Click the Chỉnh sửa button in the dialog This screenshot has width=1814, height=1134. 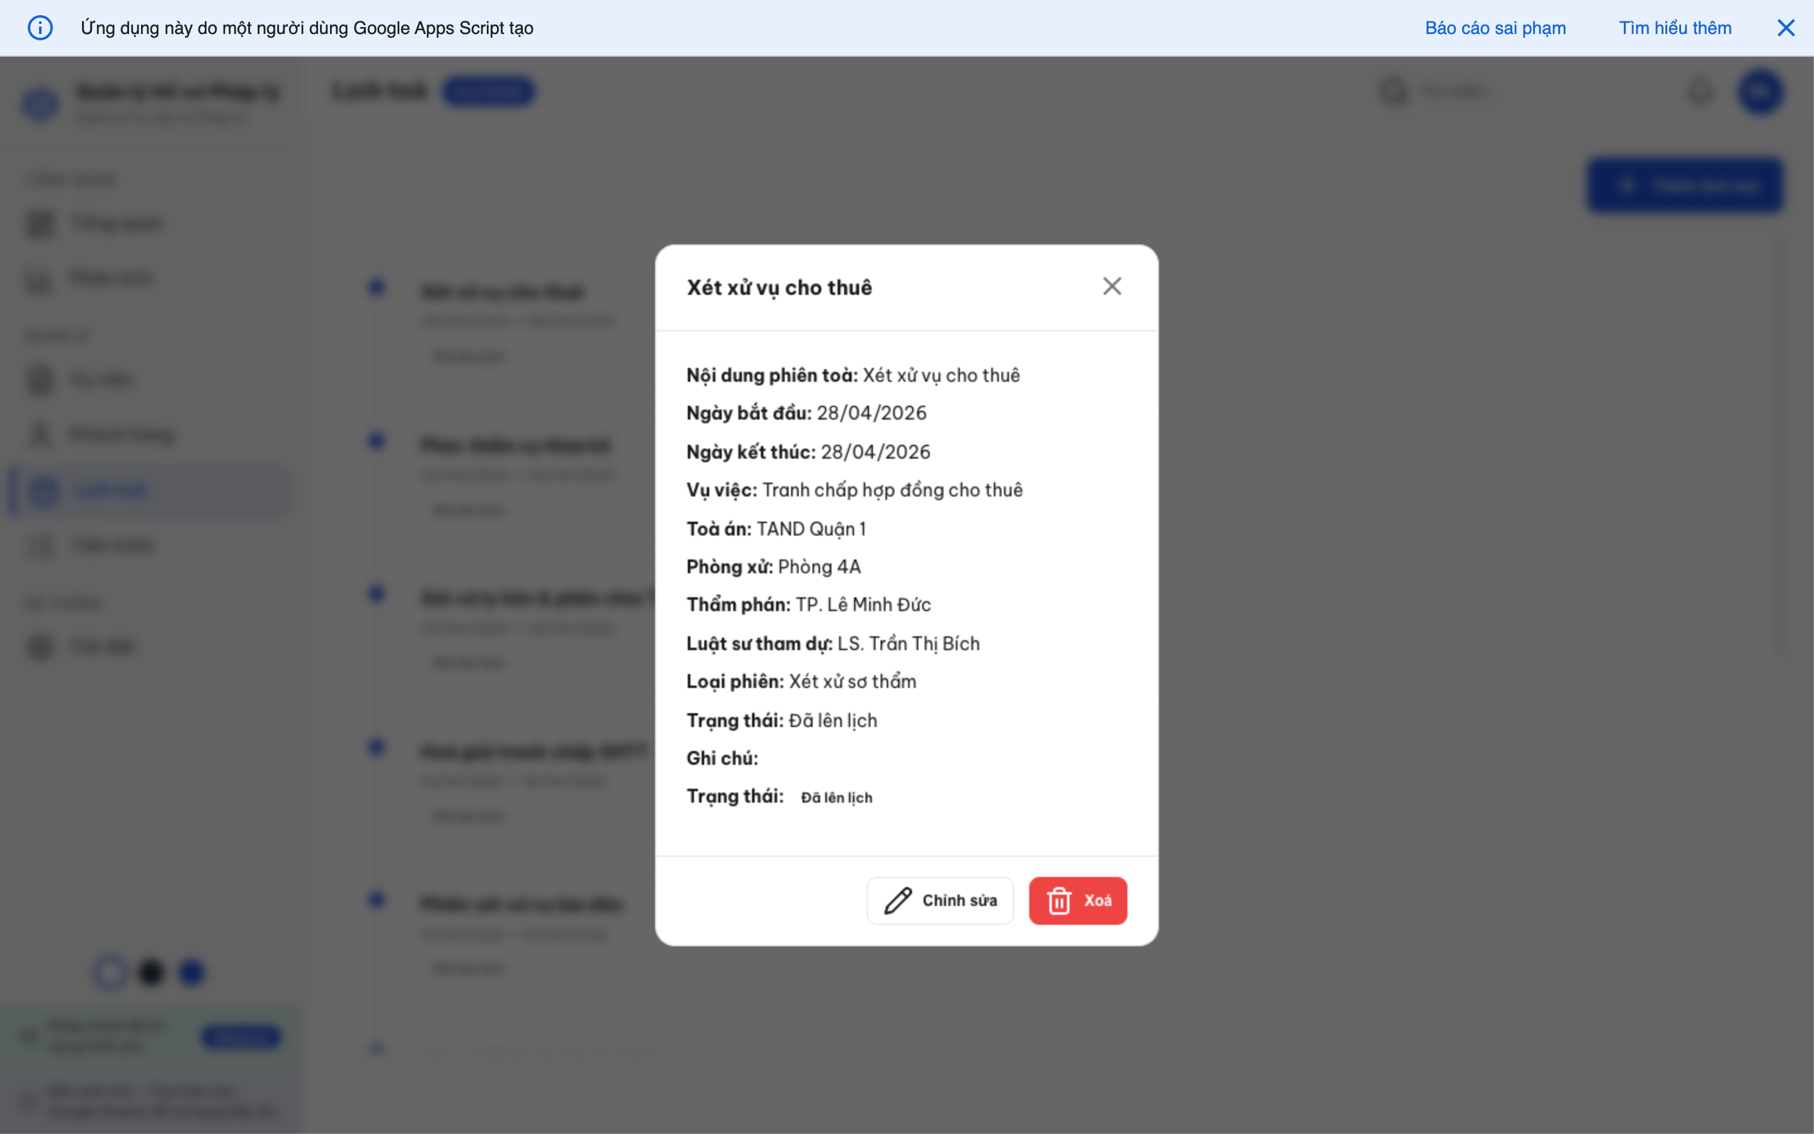click(x=940, y=900)
